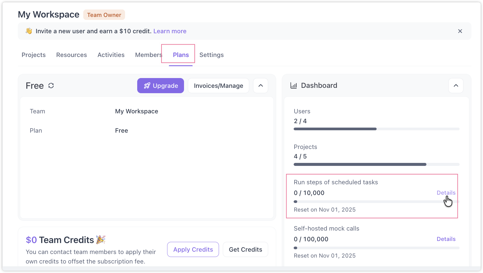Screen dimensions: 483x273
Task: Open the Projects tab
Action: [33, 55]
